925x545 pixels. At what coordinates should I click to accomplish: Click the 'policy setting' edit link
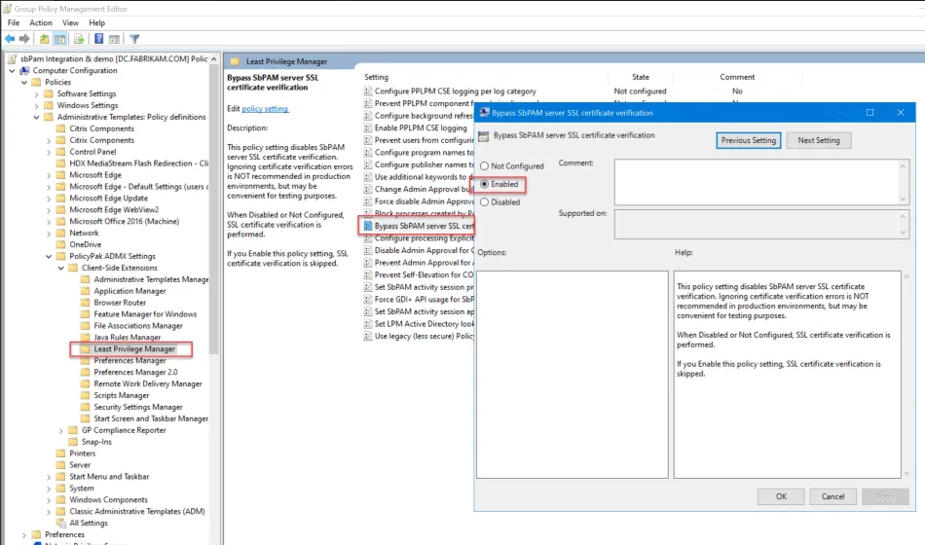[265, 109]
